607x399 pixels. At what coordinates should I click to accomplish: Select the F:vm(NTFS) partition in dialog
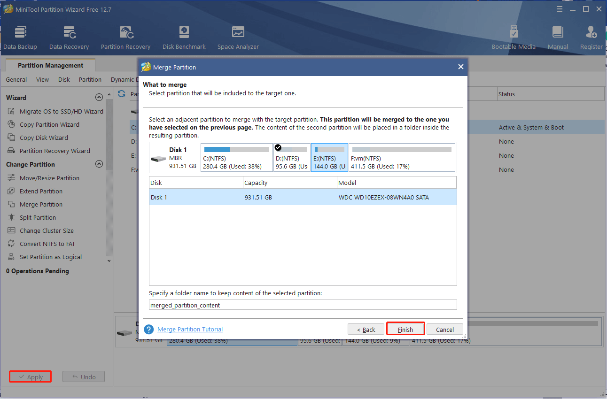(x=402, y=157)
